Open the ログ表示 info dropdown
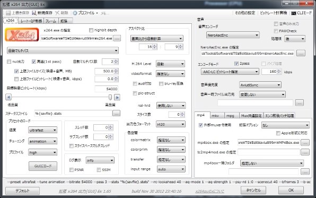 [x=100, y=160]
